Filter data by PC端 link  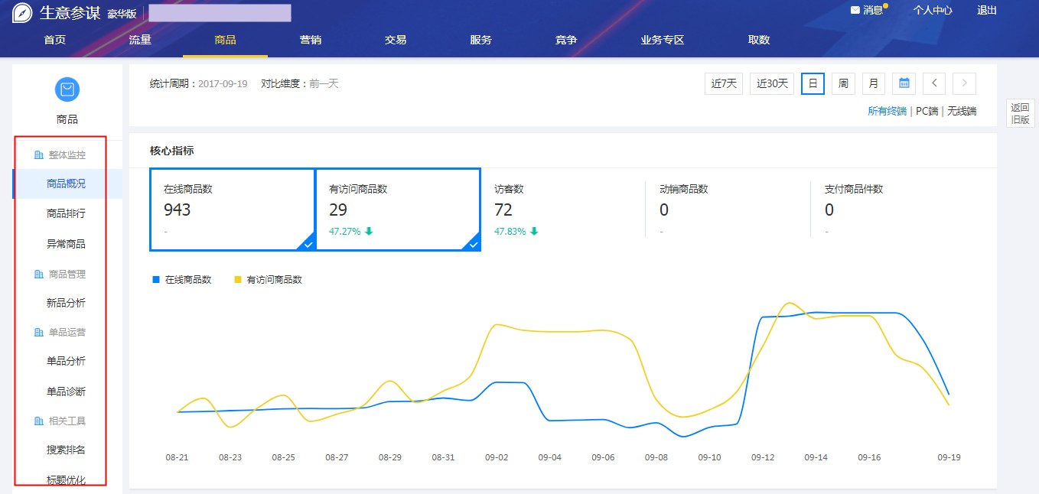point(927,111)
